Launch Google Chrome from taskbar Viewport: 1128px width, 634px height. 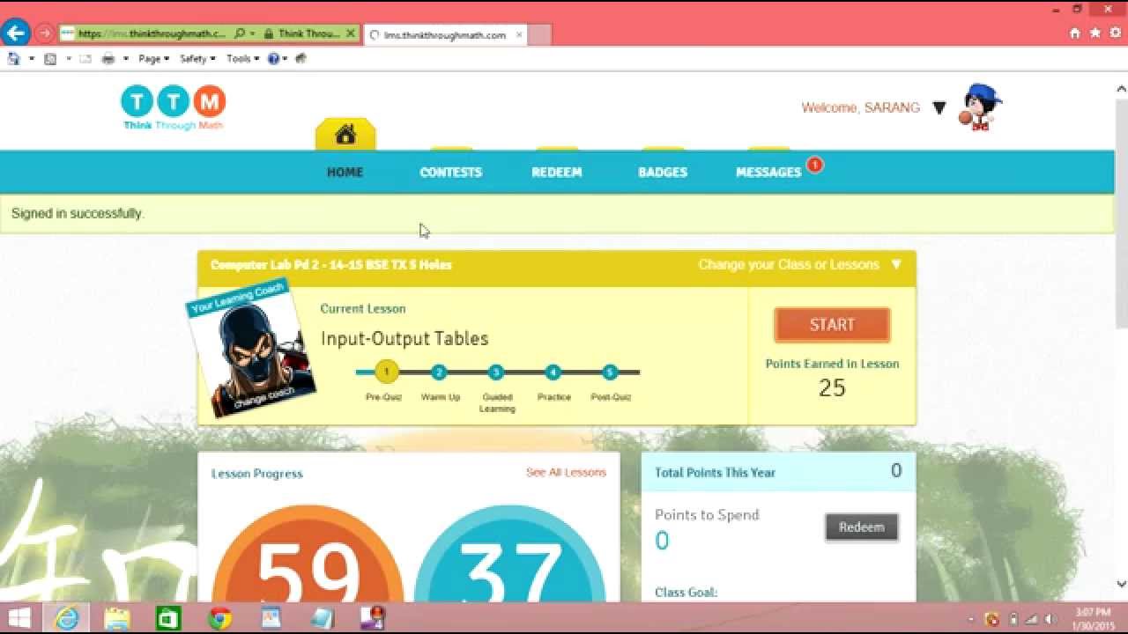[219, 618]
